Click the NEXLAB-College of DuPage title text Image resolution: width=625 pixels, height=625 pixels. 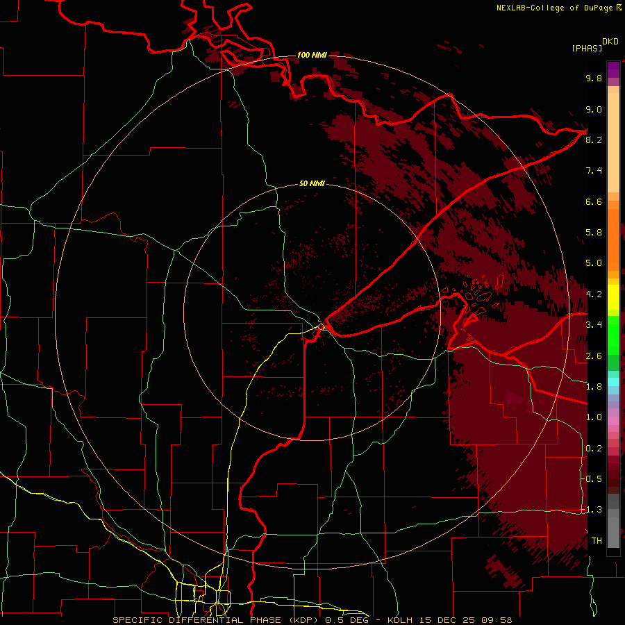(x=558, y=8)
